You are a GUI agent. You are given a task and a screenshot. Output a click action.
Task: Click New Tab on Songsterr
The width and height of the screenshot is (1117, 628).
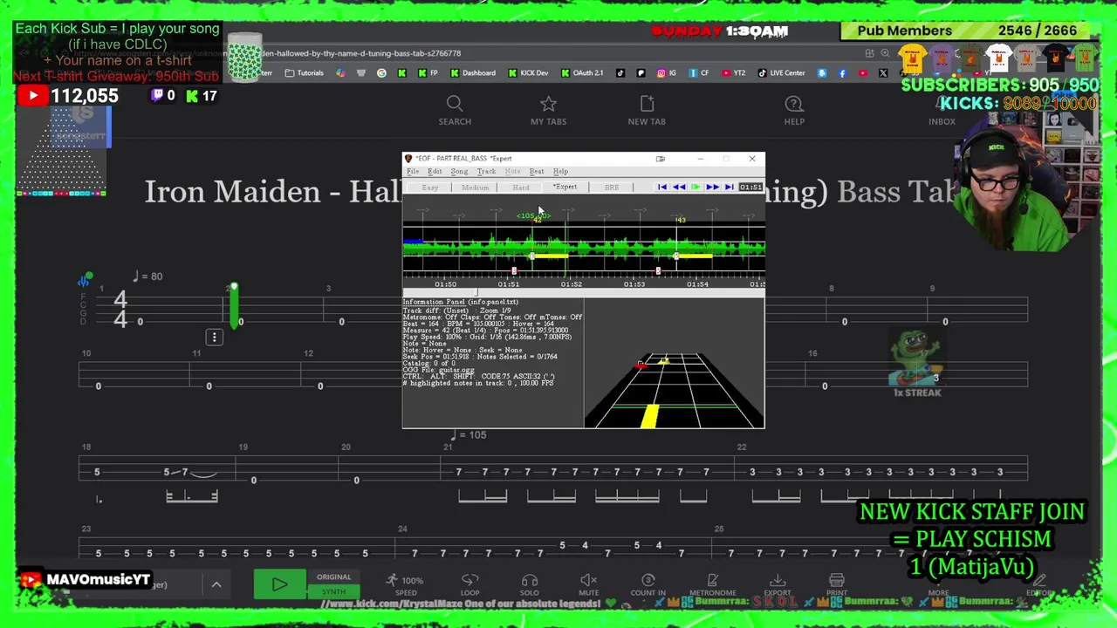click(x=647, y=111)
